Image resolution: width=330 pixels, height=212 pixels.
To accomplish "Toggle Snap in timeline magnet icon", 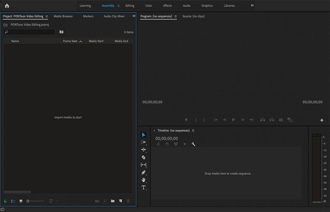I will [x=167, y=144].
